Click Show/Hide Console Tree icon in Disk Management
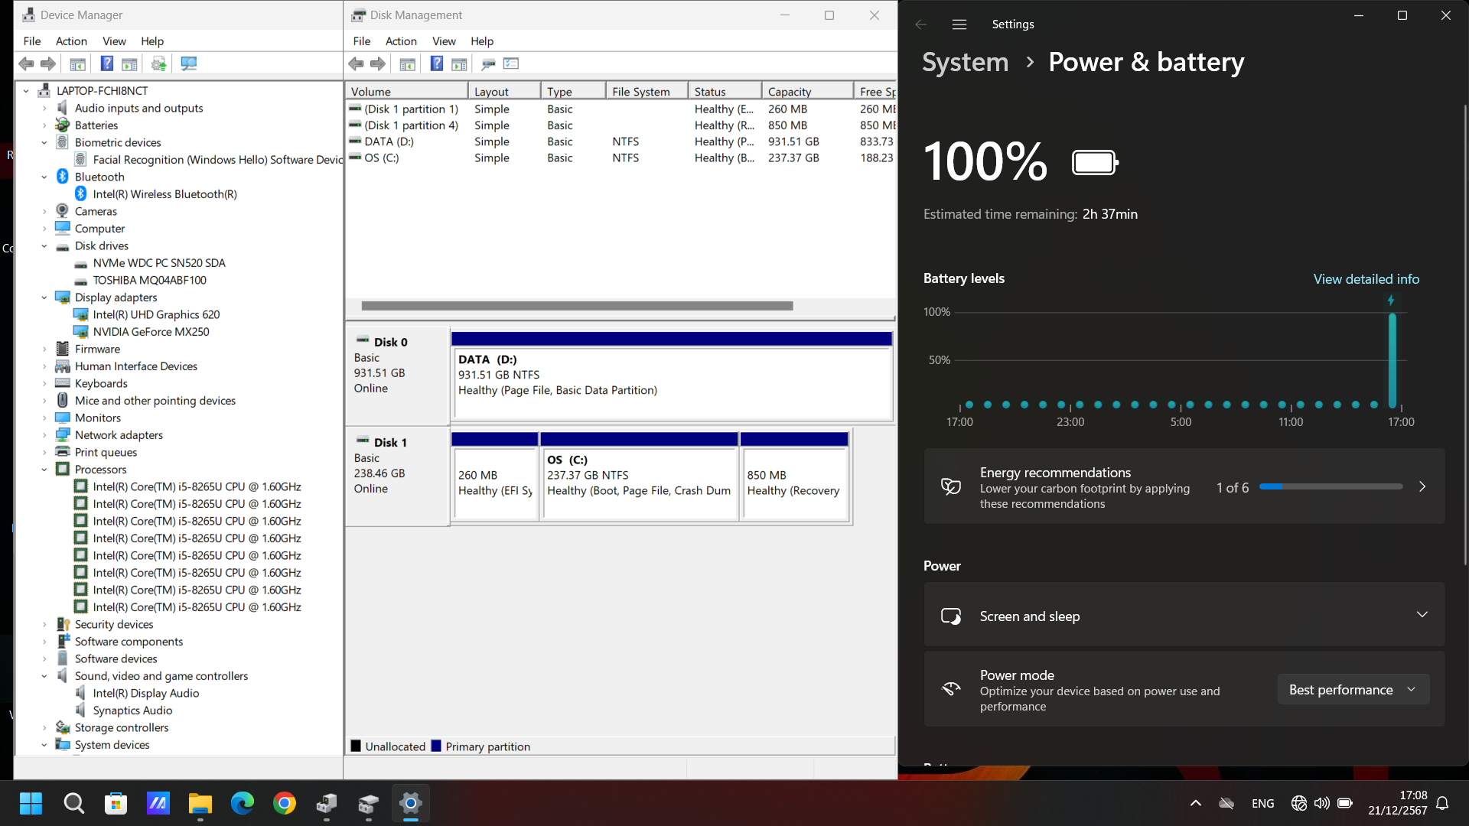This screenshot has width=1469, height=826. [407, 64]
